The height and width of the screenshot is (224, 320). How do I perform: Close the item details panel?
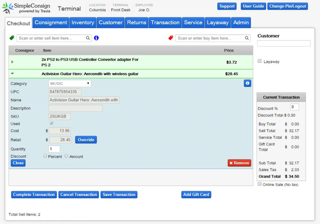pyautogui.click(x=18, y=163)
